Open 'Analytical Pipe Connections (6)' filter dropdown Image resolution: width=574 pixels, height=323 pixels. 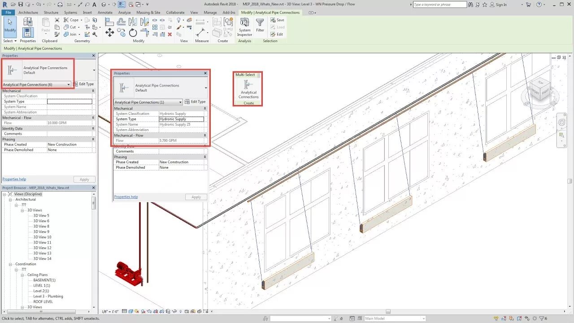[36, 84]
